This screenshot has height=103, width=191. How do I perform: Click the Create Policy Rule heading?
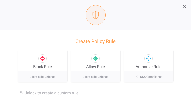95,41
